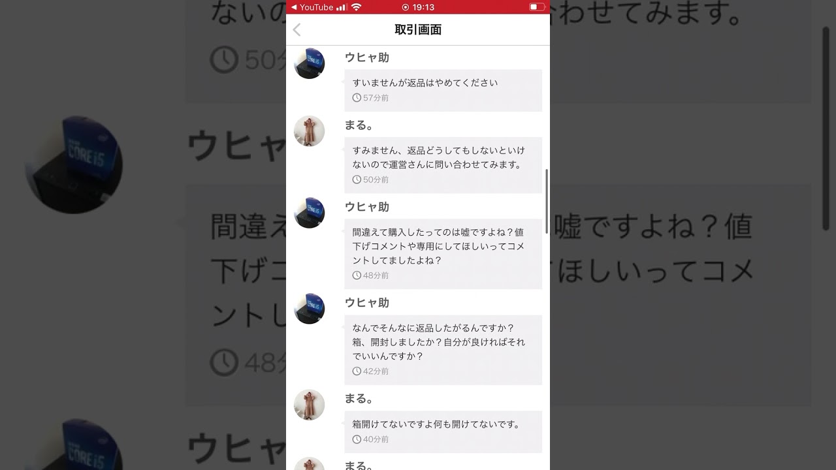Viewport: 836px width, 470px height.
Task: Select the message about 運営さんに問い合わせてみます
Action: (x=443, y=165)
